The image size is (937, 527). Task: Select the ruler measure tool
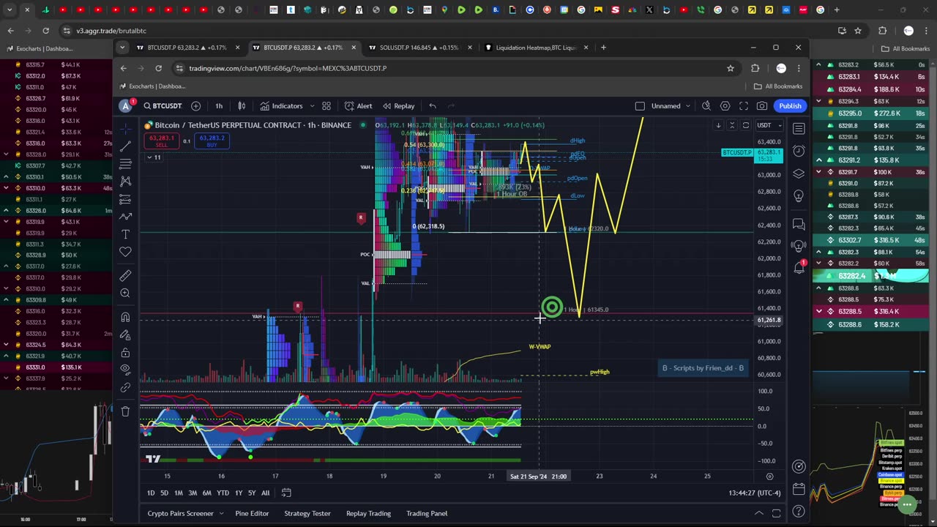(125, 276)
